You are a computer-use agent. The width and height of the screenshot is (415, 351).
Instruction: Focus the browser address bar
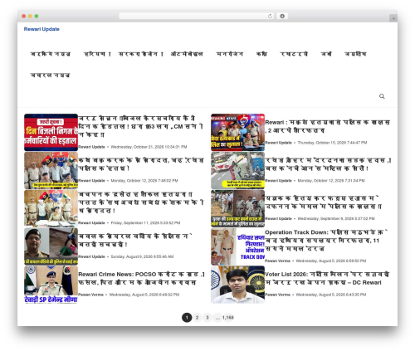196,17
